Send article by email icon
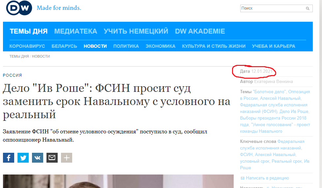Image resolution: width=322 pixels, height=188 pixels. [52, 158]
